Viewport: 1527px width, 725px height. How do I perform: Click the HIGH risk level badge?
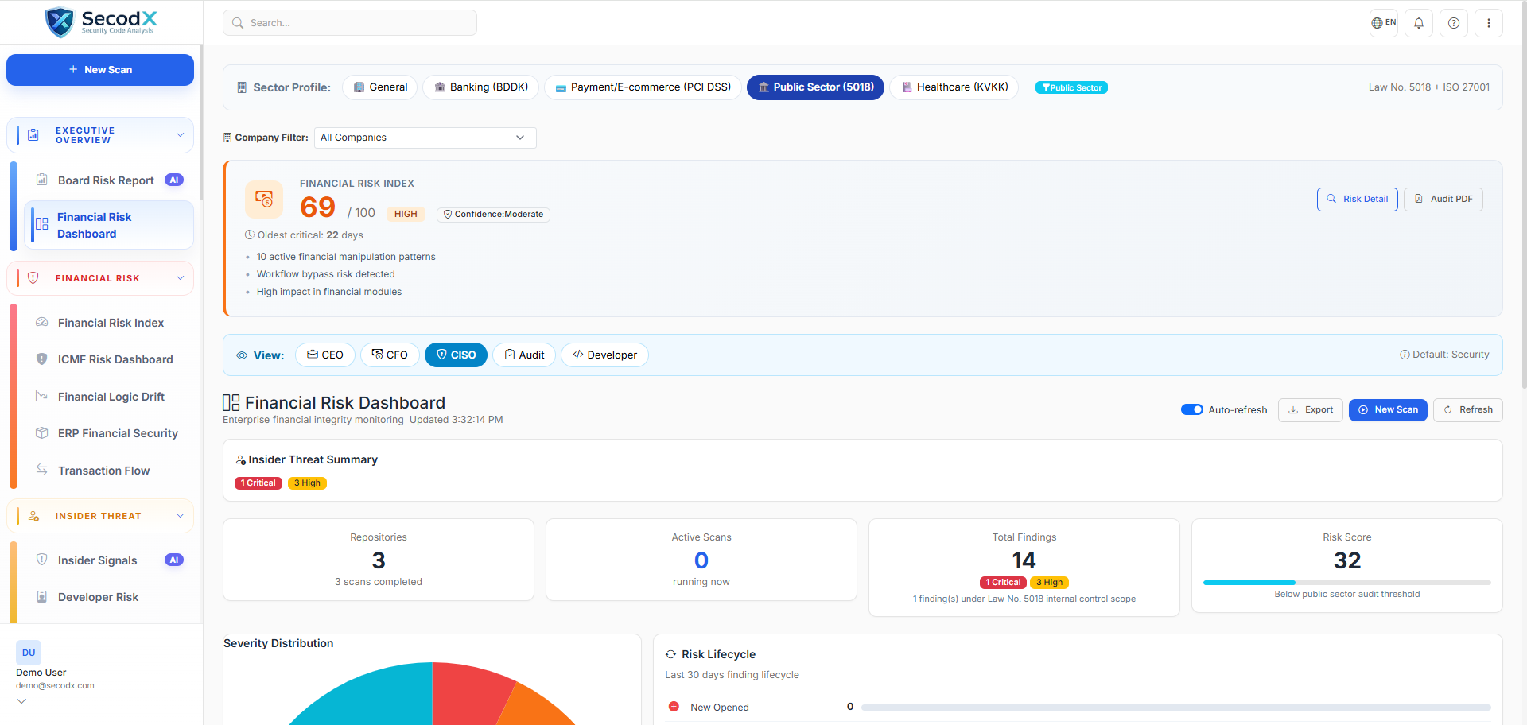coord(406,215)
